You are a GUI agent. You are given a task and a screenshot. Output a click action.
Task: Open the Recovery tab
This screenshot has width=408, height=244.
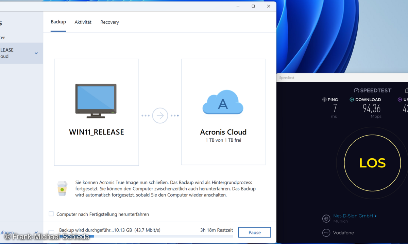(109, 22)
